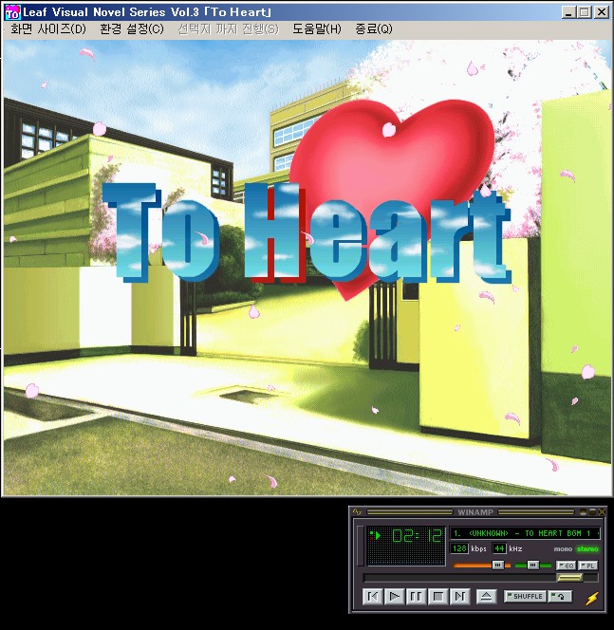Close Winamp using its title bar X
Screen dimensions: 614x630
click(602, 512)
